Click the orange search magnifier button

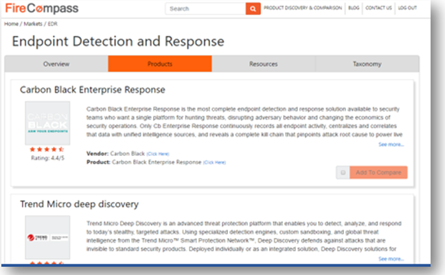click(x=253, y=9)
